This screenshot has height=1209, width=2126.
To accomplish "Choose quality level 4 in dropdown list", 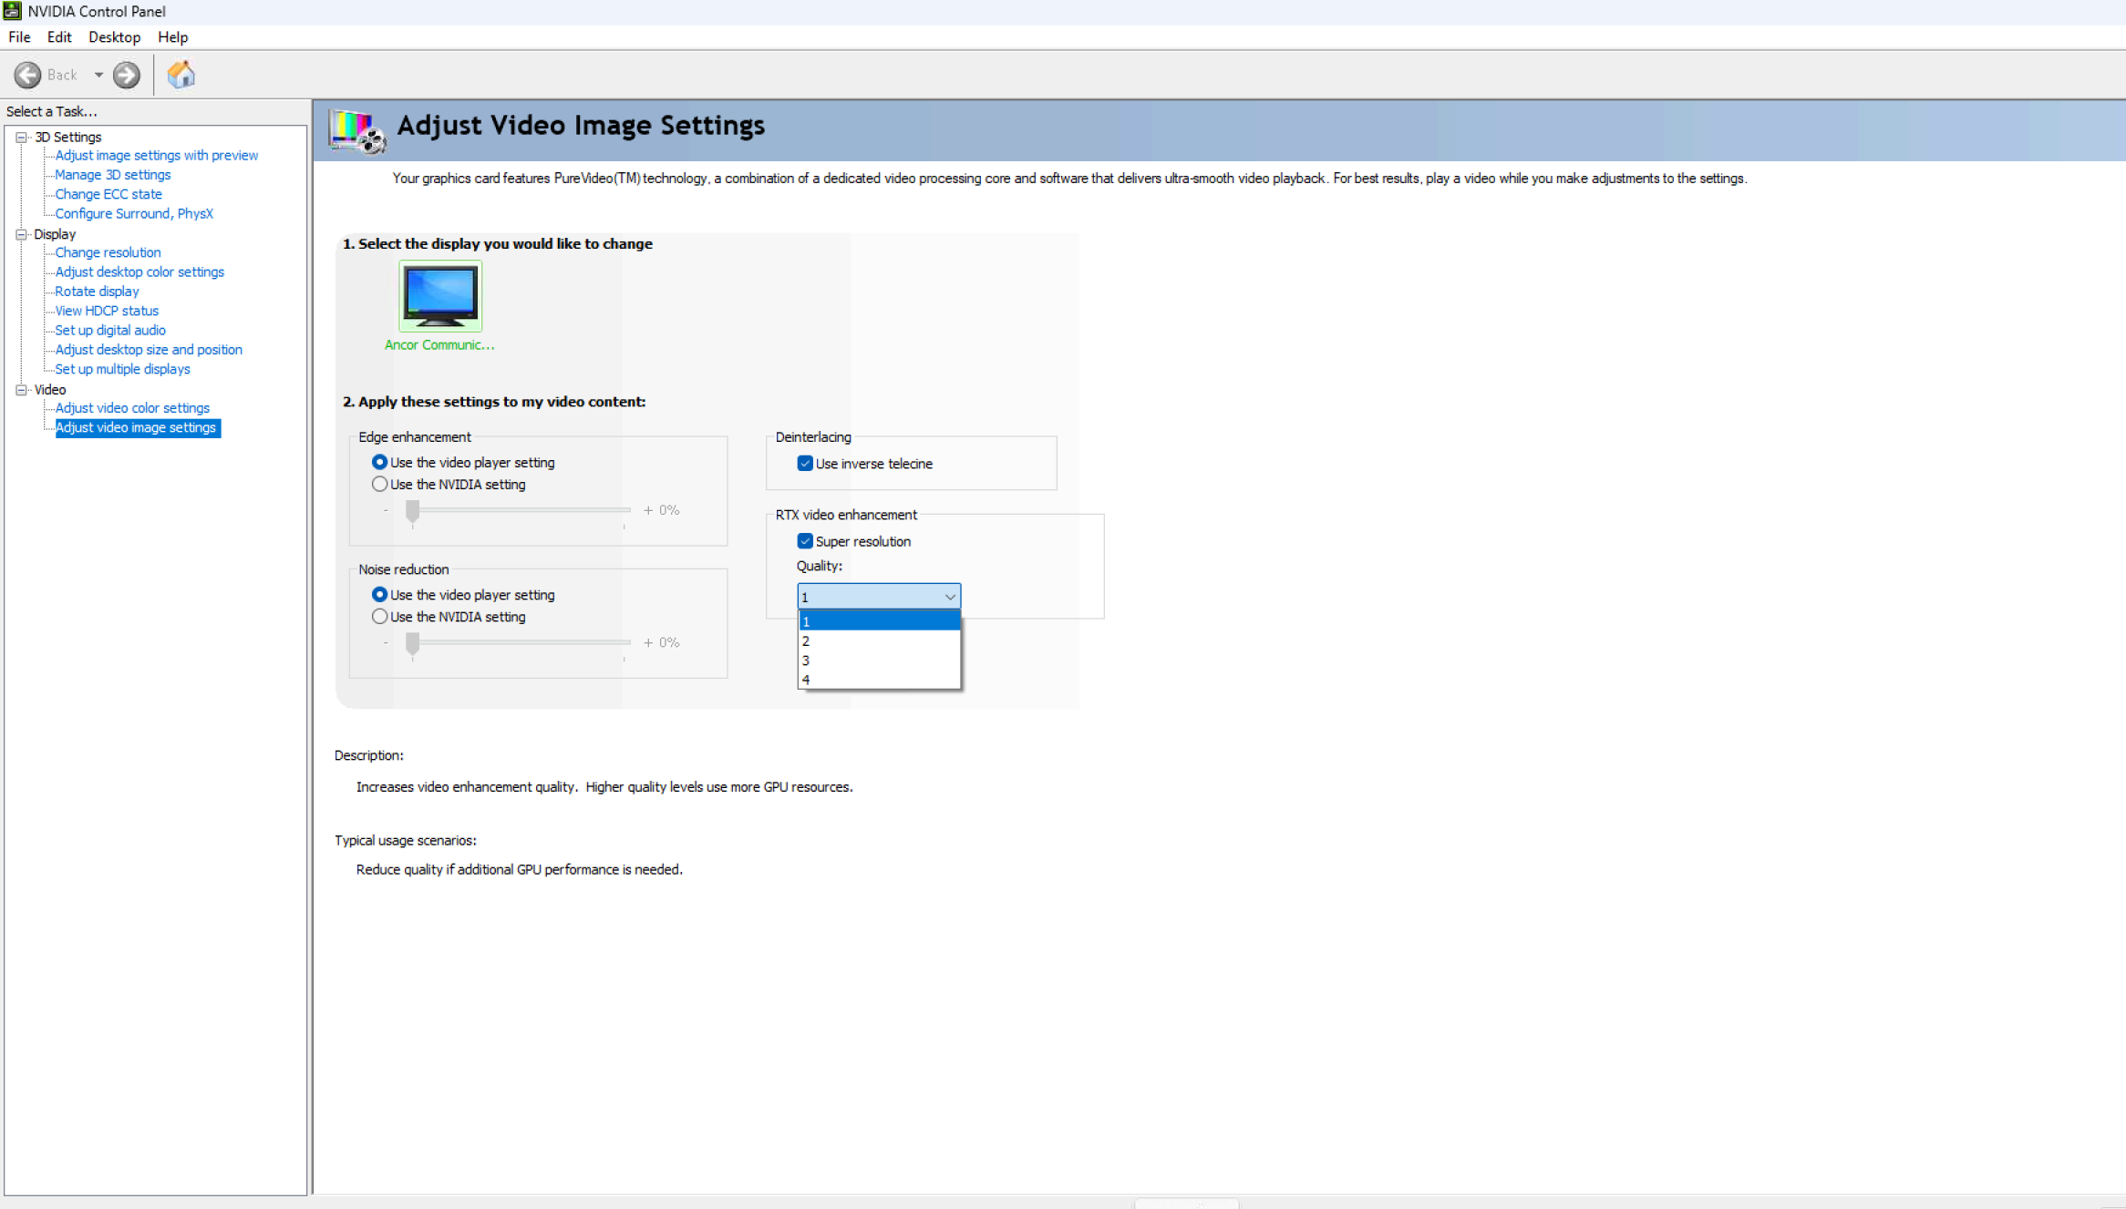I will [878, 680].
